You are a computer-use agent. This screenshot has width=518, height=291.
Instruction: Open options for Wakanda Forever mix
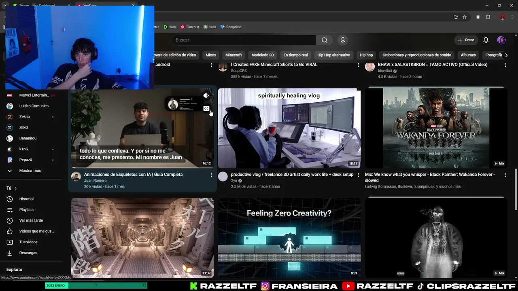coord(505,175)
